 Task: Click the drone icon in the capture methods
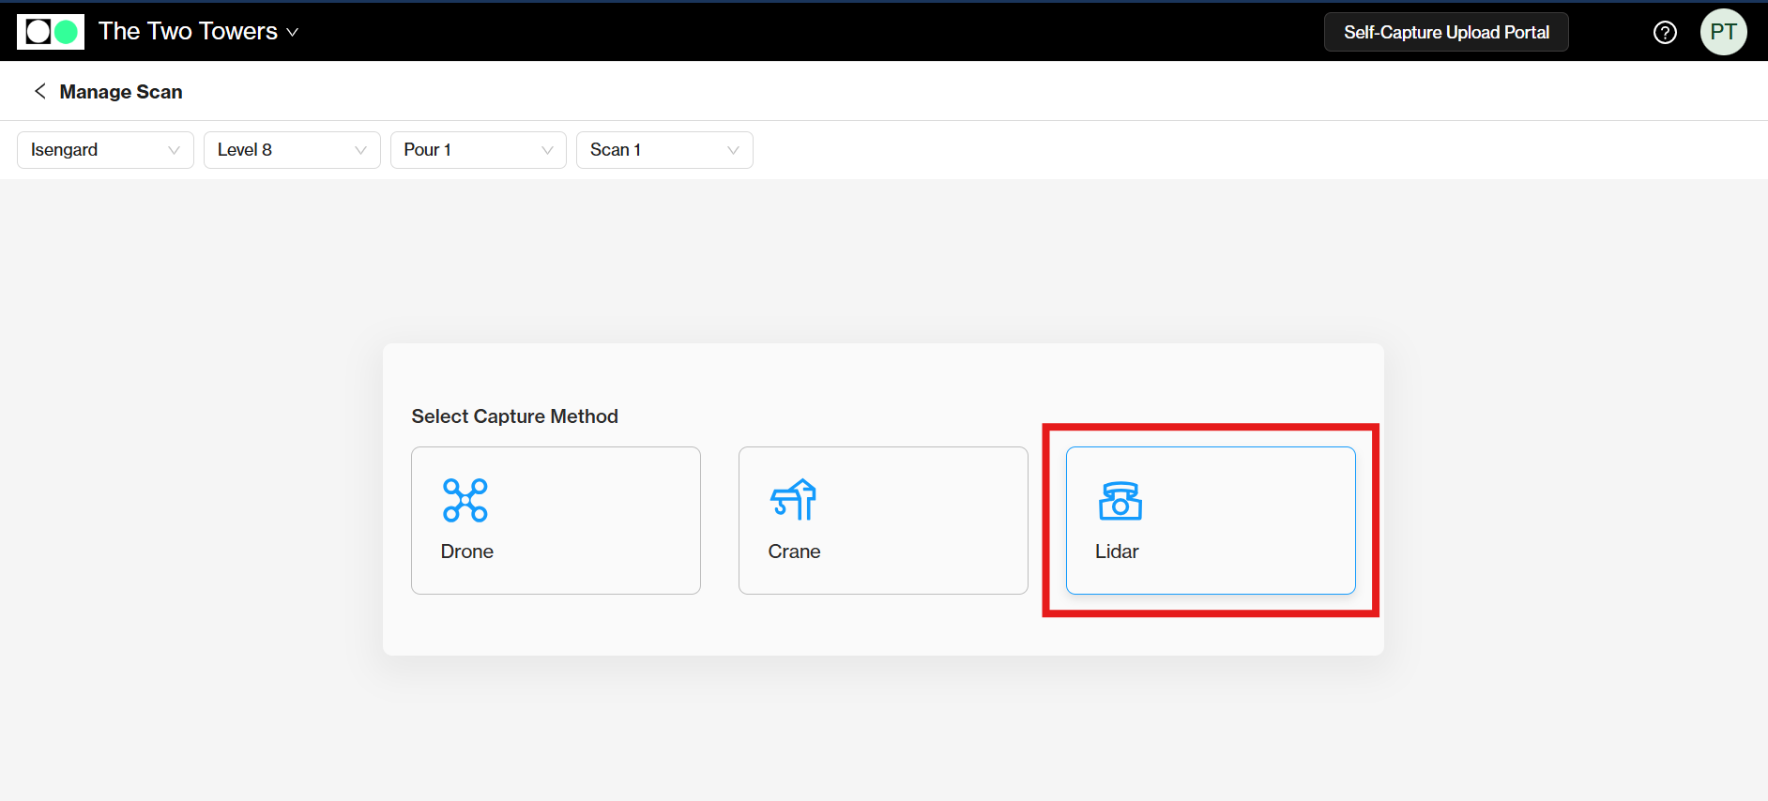(x=465, y=500)
